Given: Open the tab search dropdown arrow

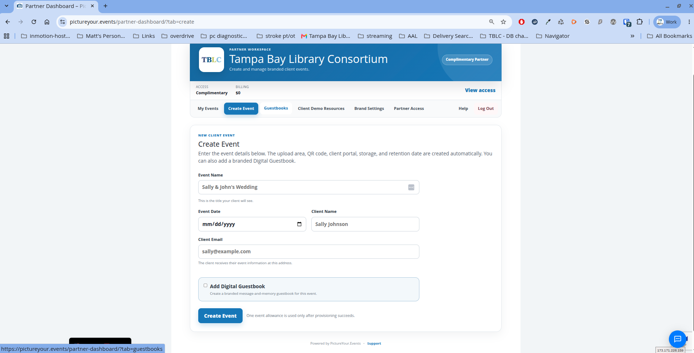Looking at the screenshot, I should 7,6.
